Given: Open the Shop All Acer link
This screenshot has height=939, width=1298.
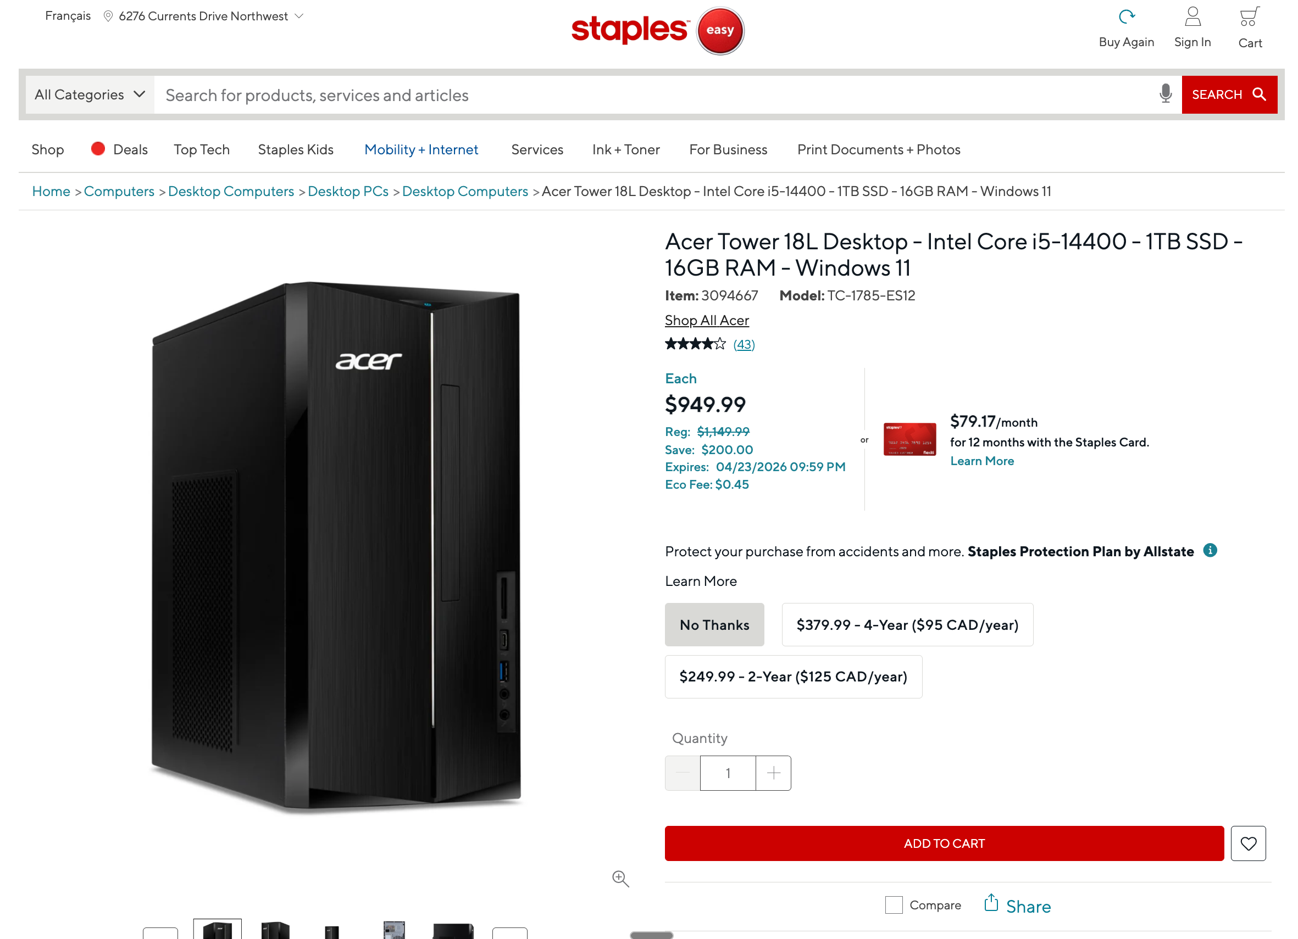Looking at the screenshot, I should (707, 320).
